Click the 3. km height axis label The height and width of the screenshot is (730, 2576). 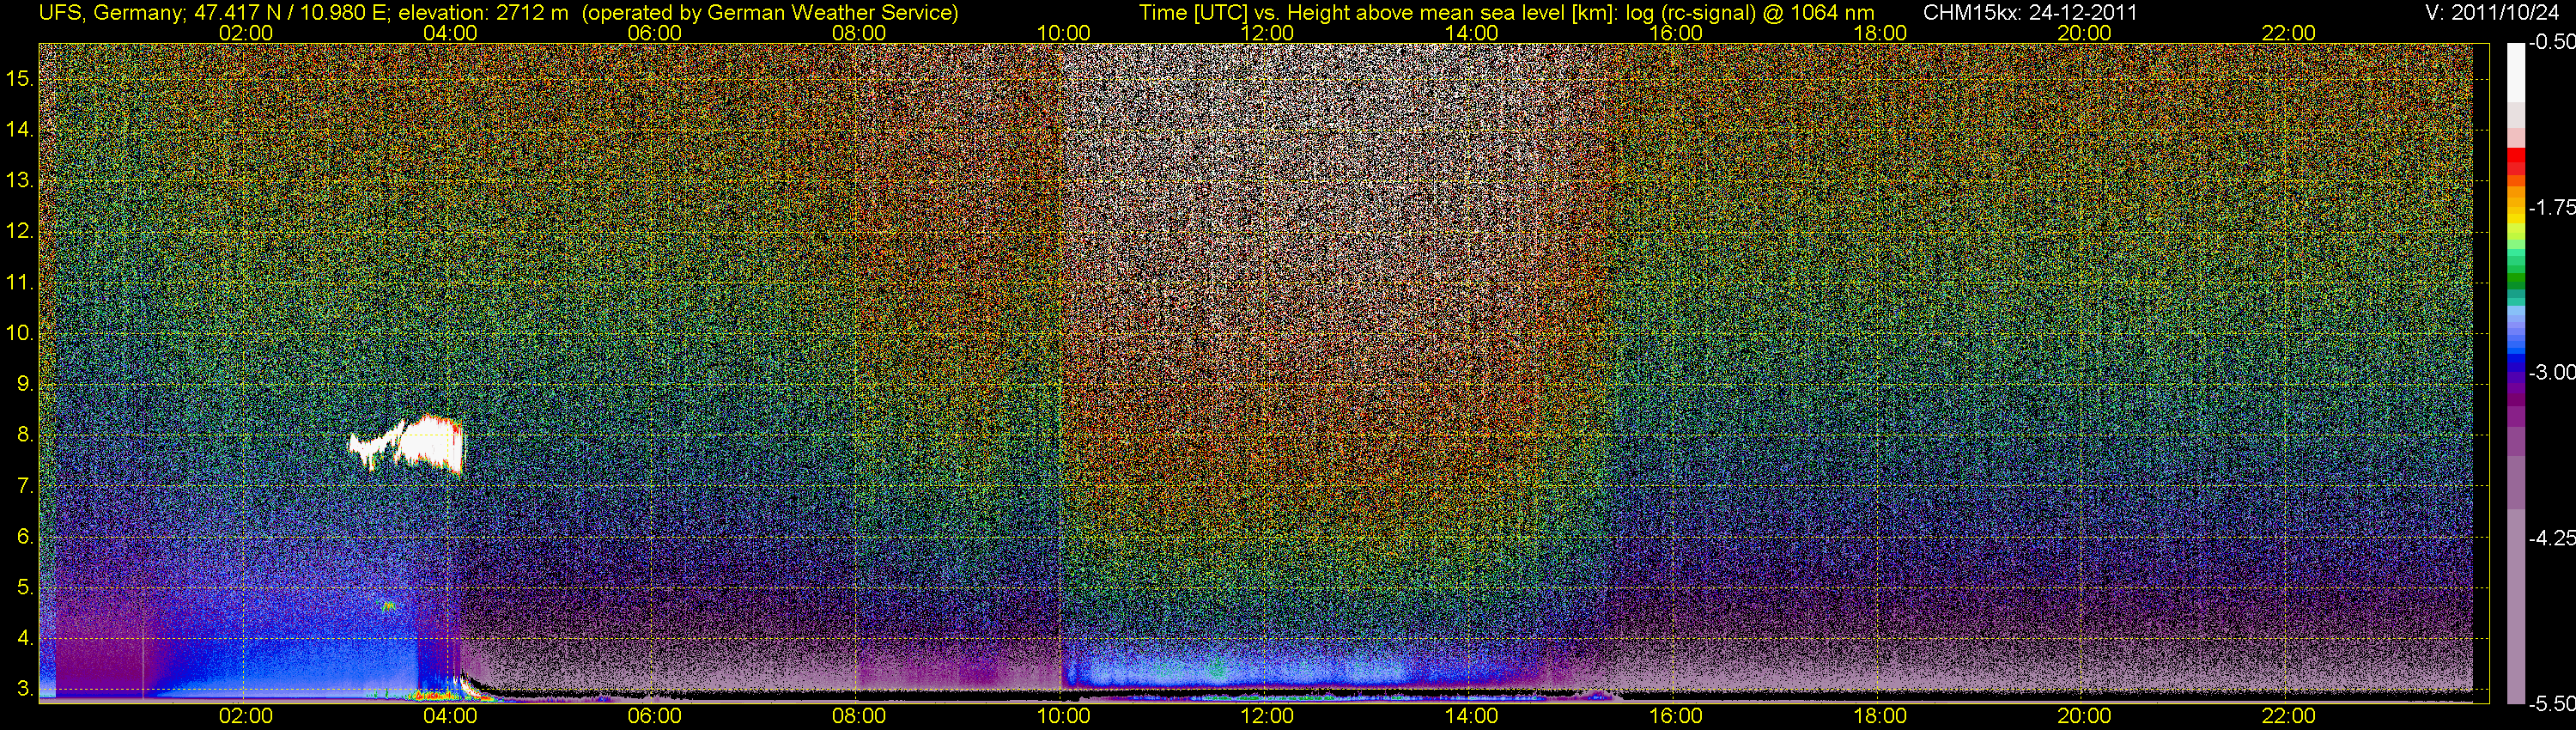tap(25, 690)
